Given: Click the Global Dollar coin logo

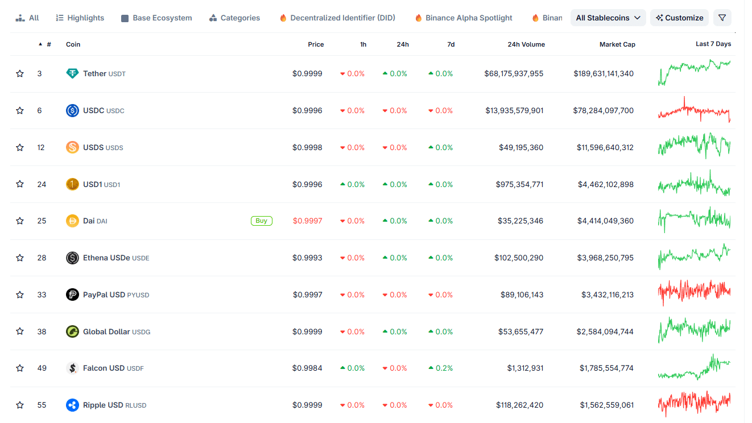Looking at the screenshot, I should click(72, 331).
